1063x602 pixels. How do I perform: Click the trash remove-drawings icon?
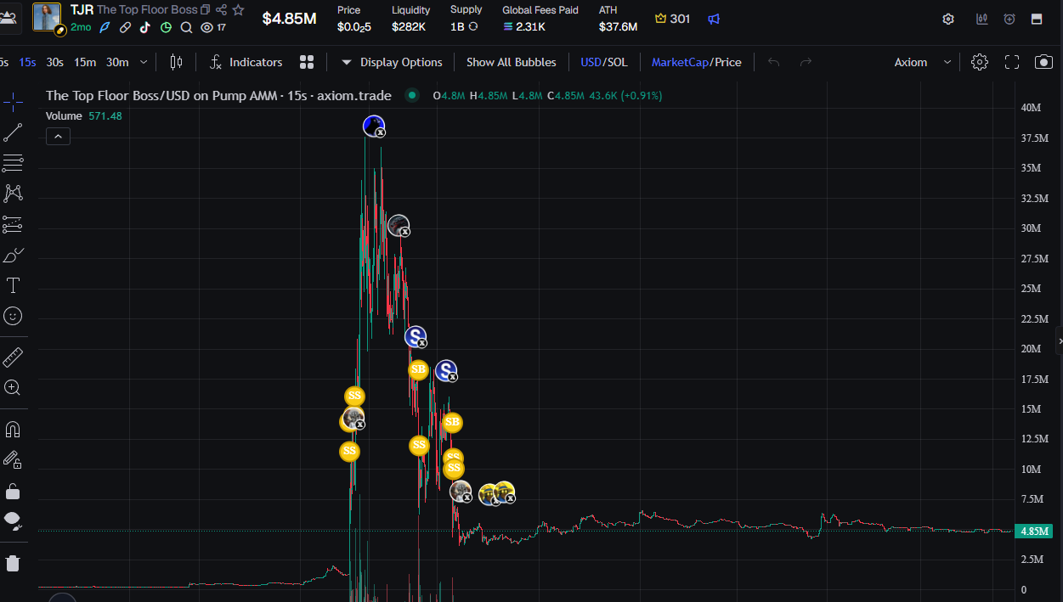[x=13, y=563]
